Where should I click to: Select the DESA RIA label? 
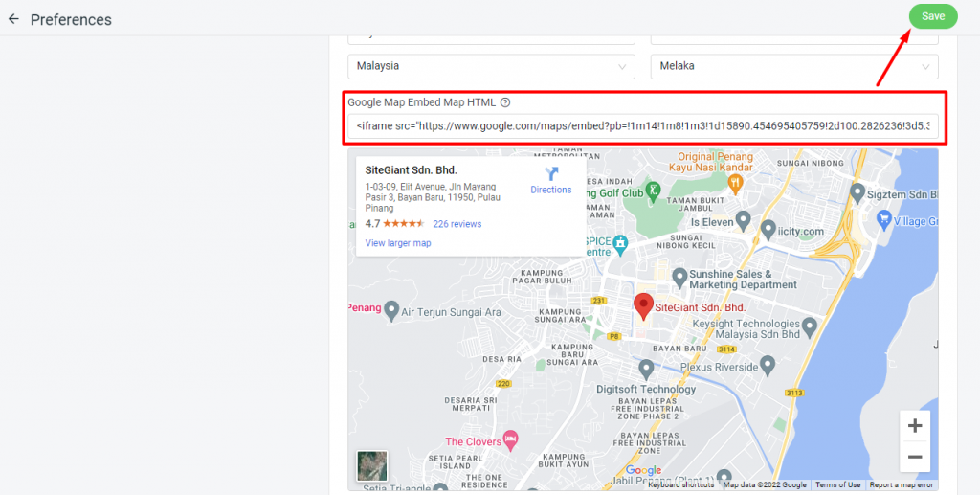[x=501, y=359]
